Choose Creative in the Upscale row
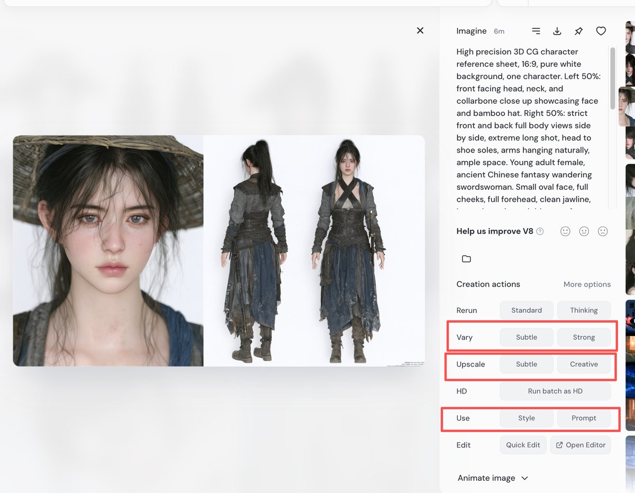This screenshot has height=493, width=635. tap(584, 364)
